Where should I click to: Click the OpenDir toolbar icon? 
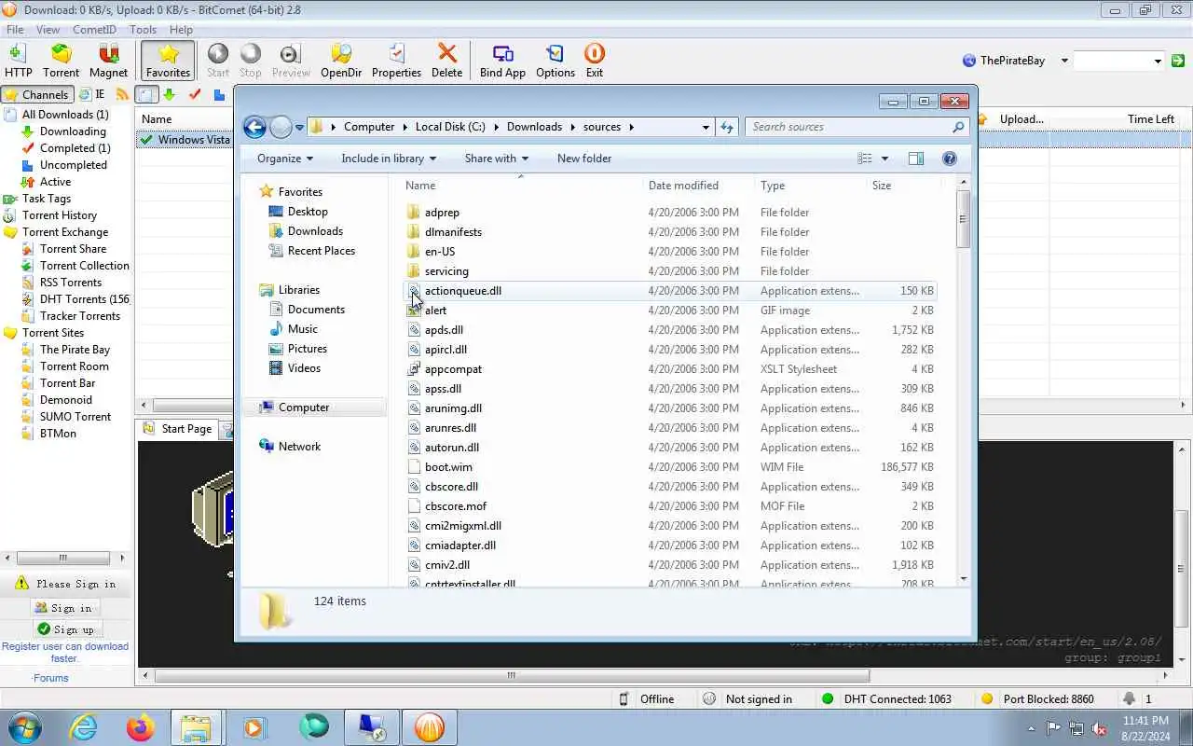click(x=341, y=61)
